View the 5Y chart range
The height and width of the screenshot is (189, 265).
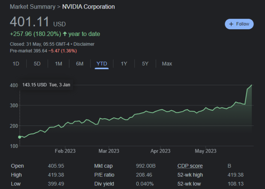(145, 63)
